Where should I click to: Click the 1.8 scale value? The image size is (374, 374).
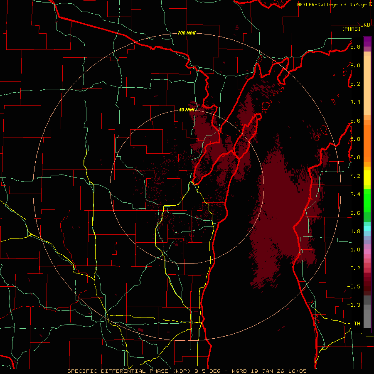point(355,231)
